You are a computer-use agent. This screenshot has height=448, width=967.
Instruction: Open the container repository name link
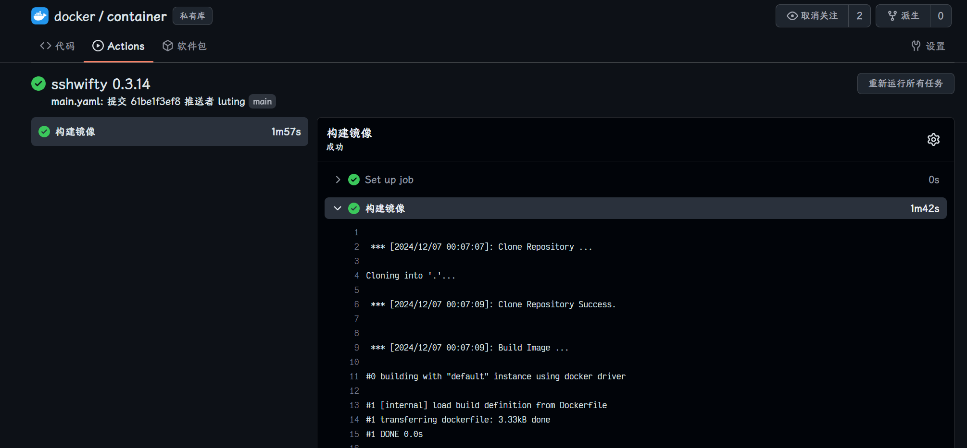pos(137,16)
